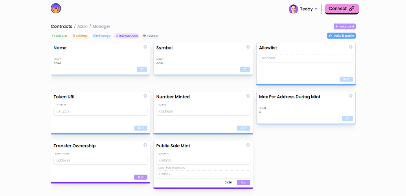Click the Teddy username text
The image size is (406, 196).
pos(306,9)
